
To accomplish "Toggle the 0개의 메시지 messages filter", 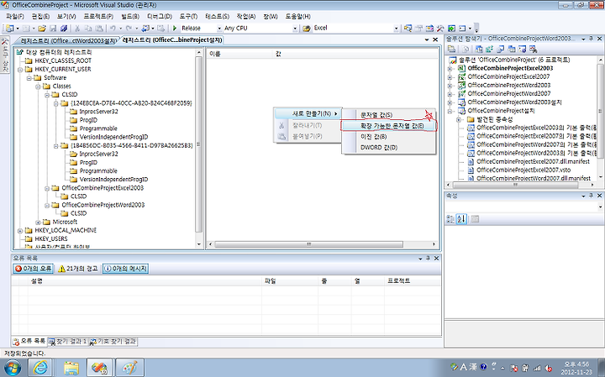I will coord(125,269).
